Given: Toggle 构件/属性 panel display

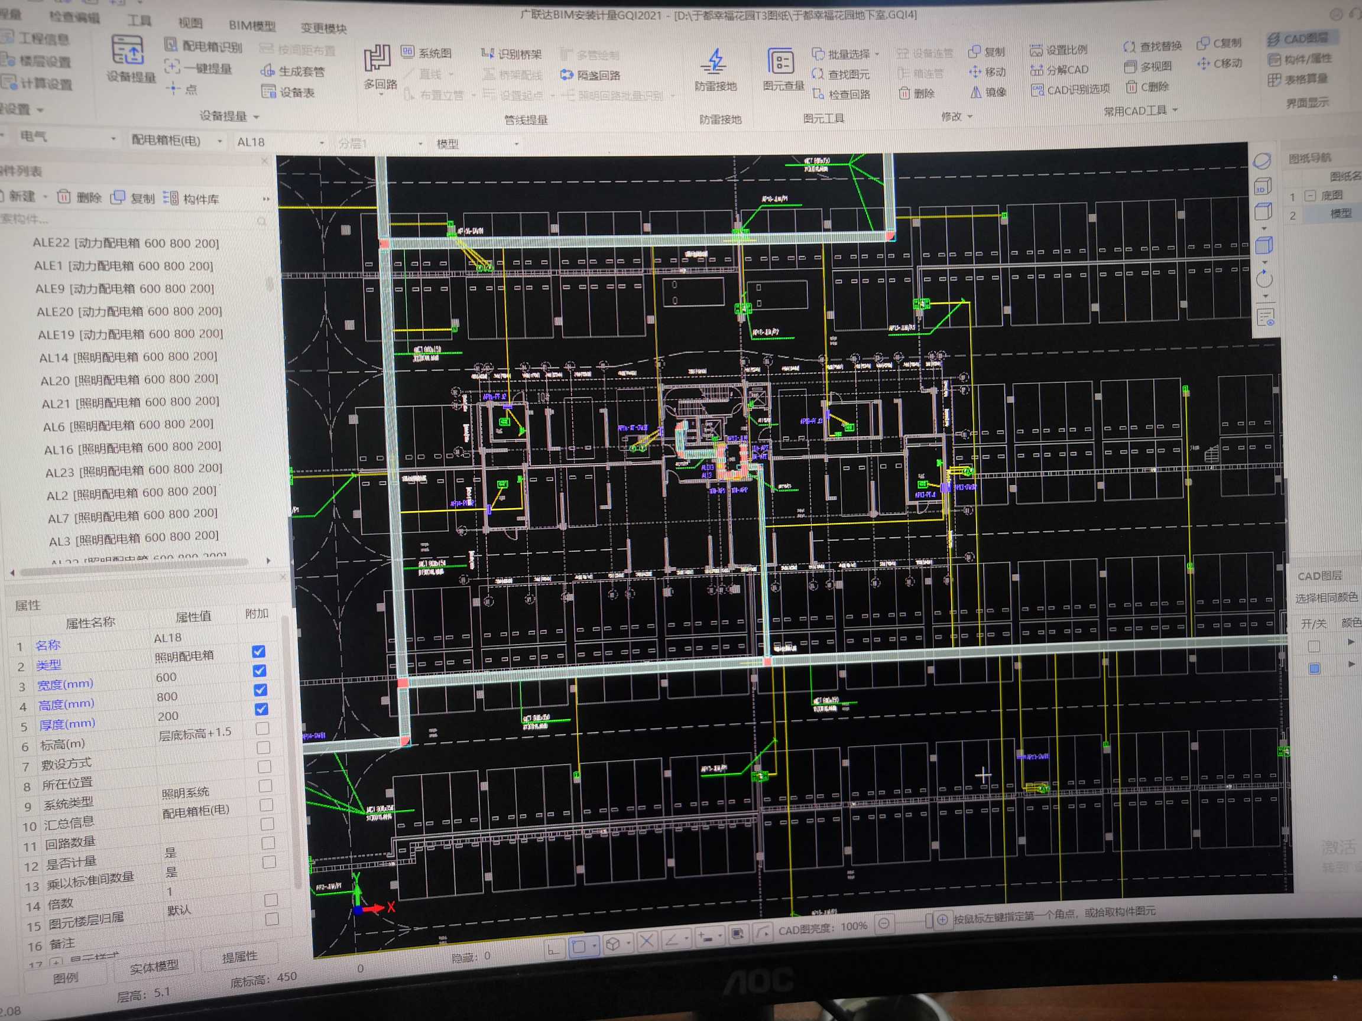Looking at the screenshot, I should (x=1300, y=59).
